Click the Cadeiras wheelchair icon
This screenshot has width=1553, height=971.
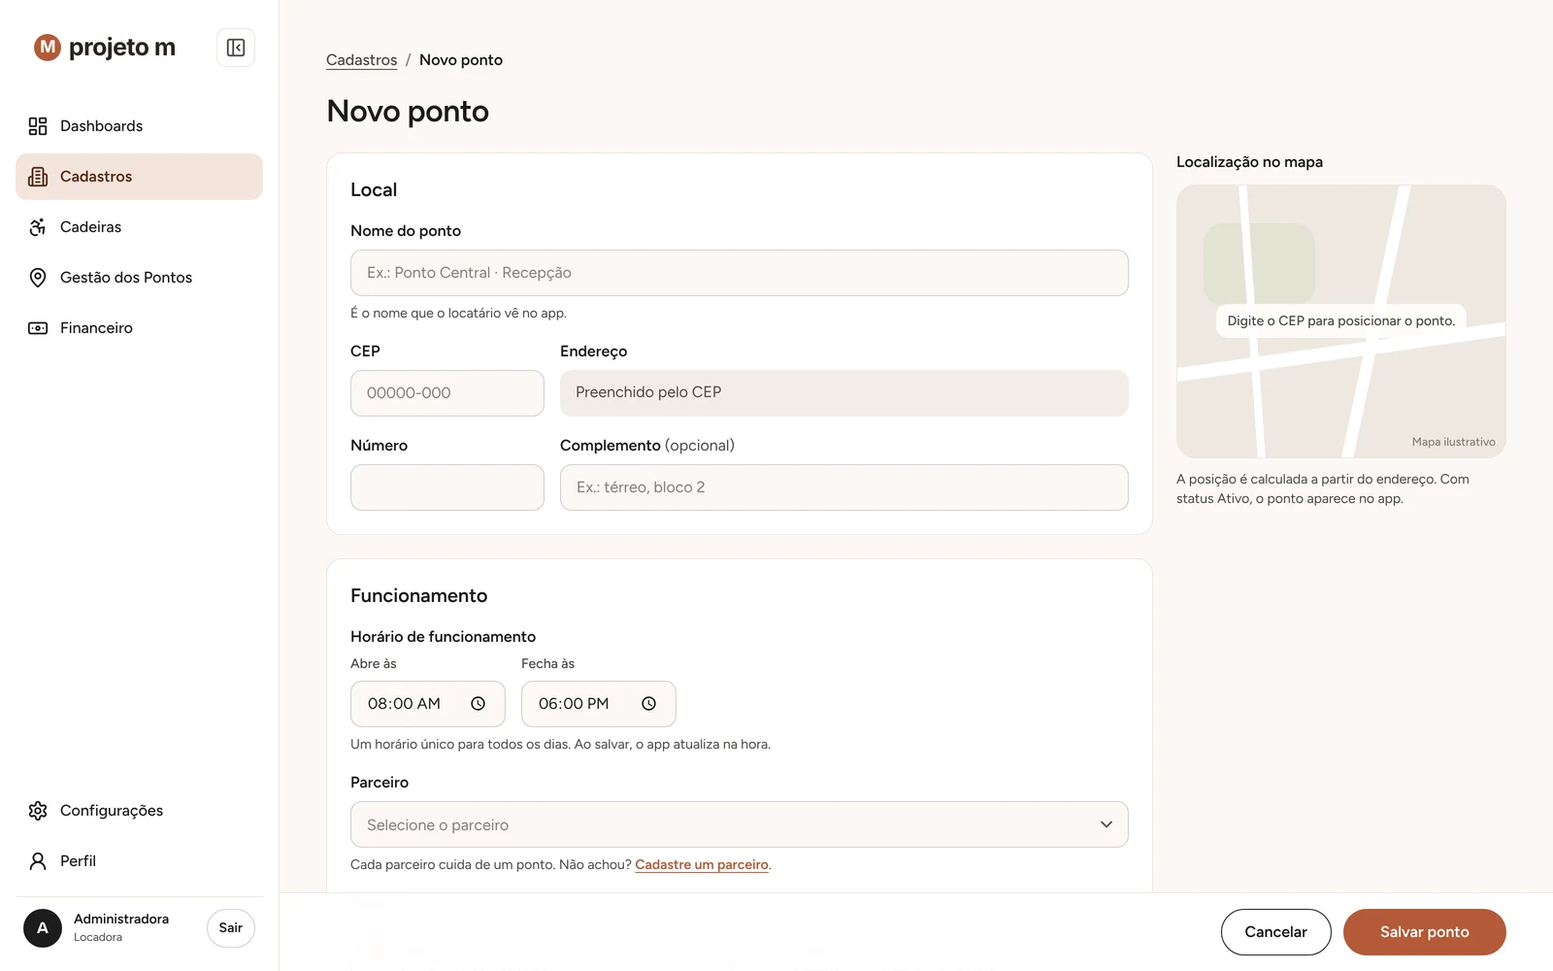pos(38,227)
